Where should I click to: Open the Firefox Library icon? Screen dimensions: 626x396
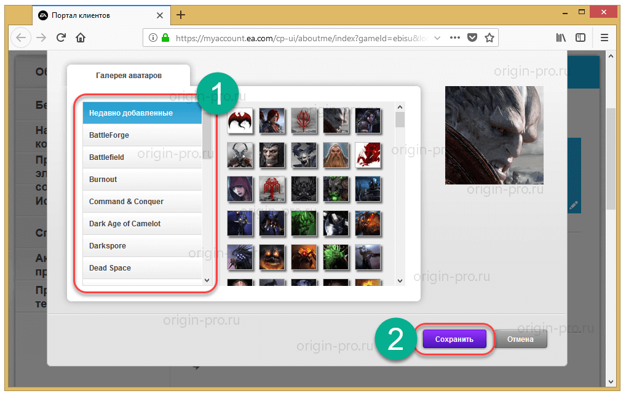(561, 38)
